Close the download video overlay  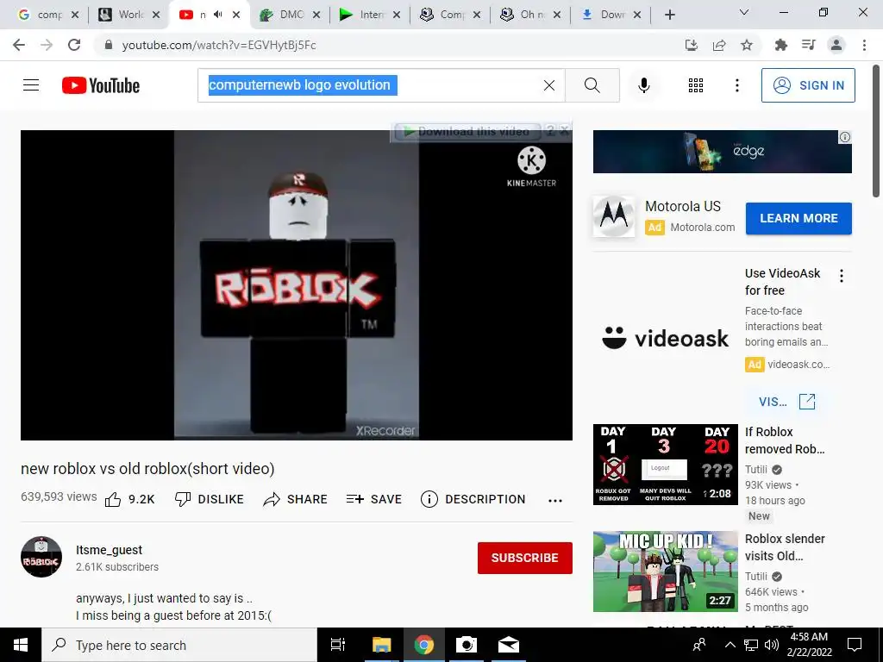point(565,131)
